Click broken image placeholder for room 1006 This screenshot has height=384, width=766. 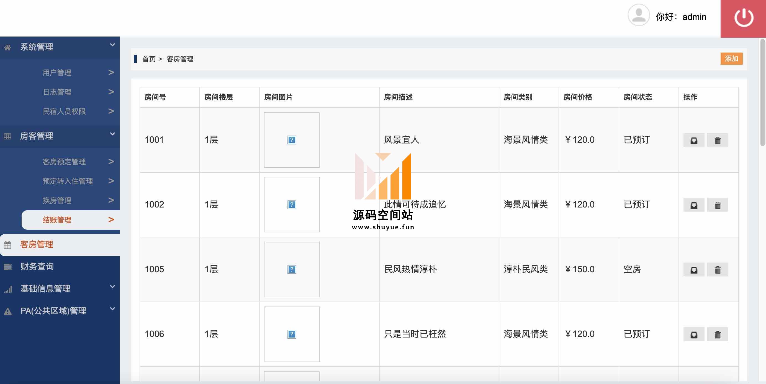(292, 334)
